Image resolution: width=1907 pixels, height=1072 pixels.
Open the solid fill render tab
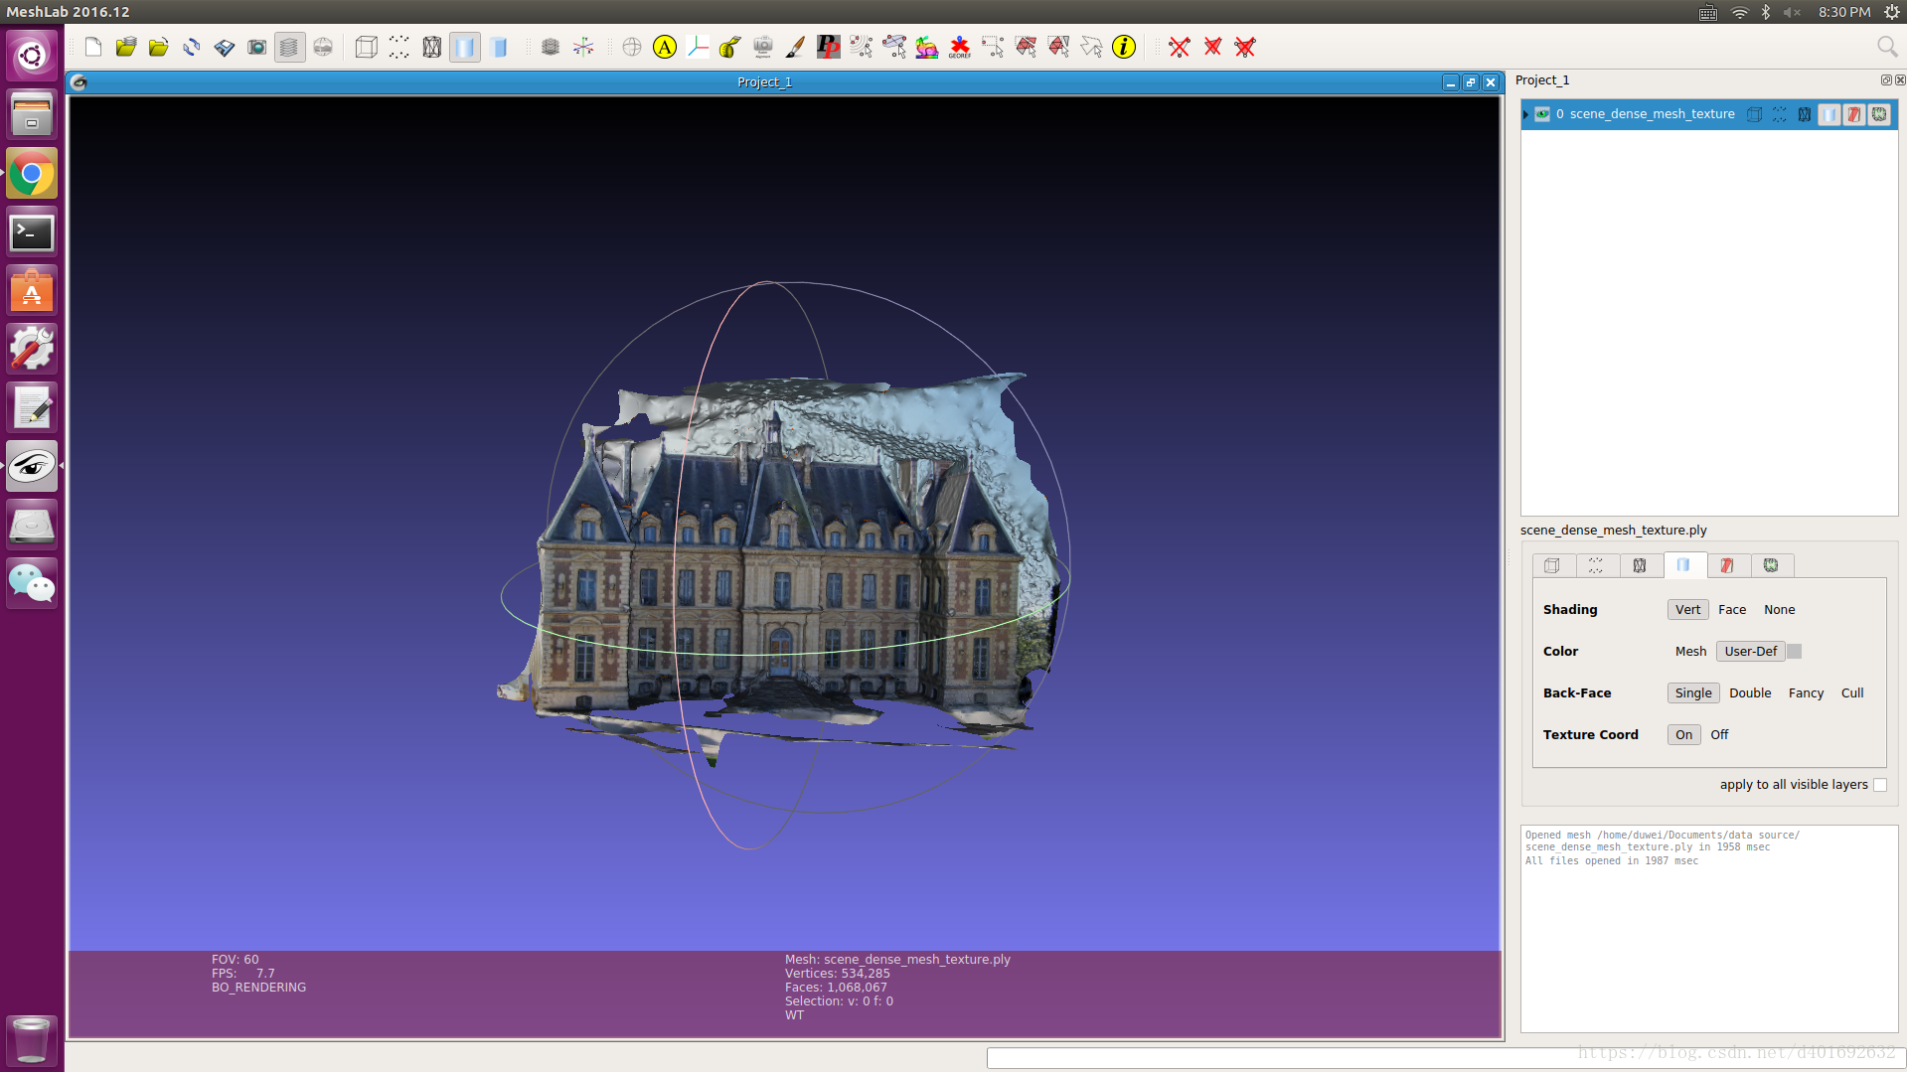click(x=1683, y=565)
